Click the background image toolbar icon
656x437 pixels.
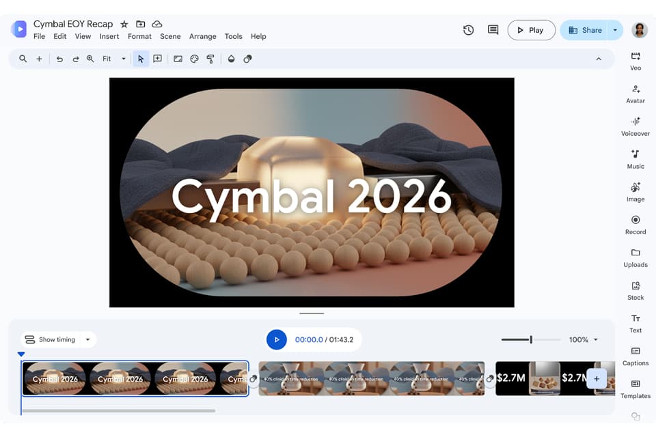coord(178,59)
